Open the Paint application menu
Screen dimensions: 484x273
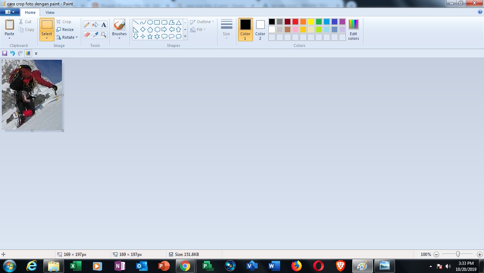(x=10, y=12)
